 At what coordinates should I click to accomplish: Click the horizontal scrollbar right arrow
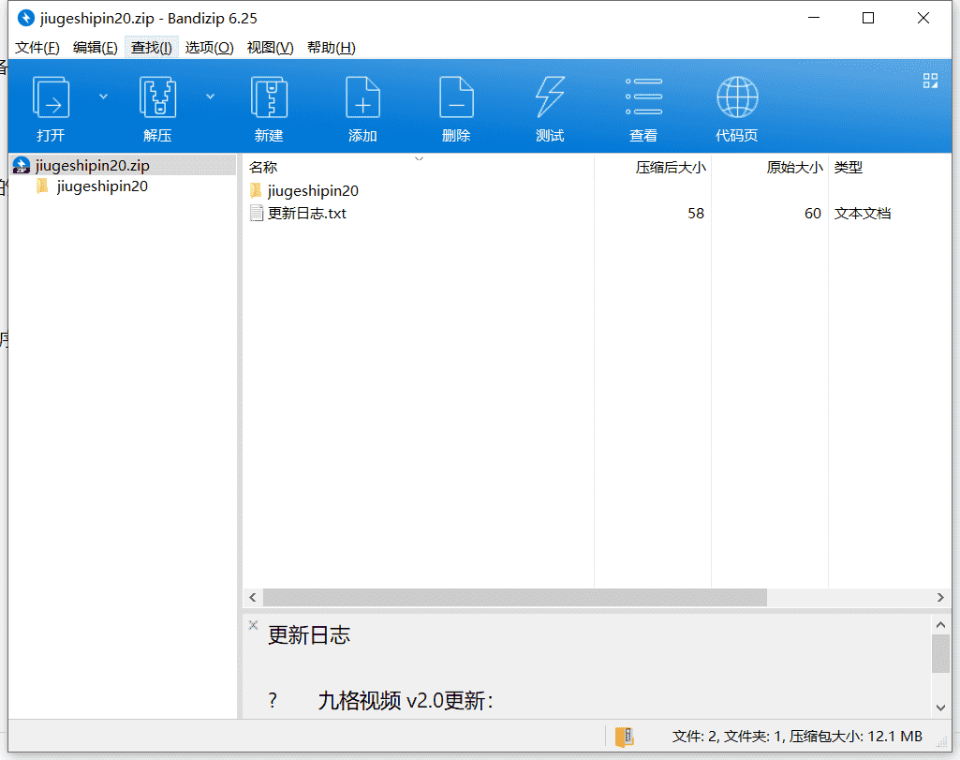point(940,597)
